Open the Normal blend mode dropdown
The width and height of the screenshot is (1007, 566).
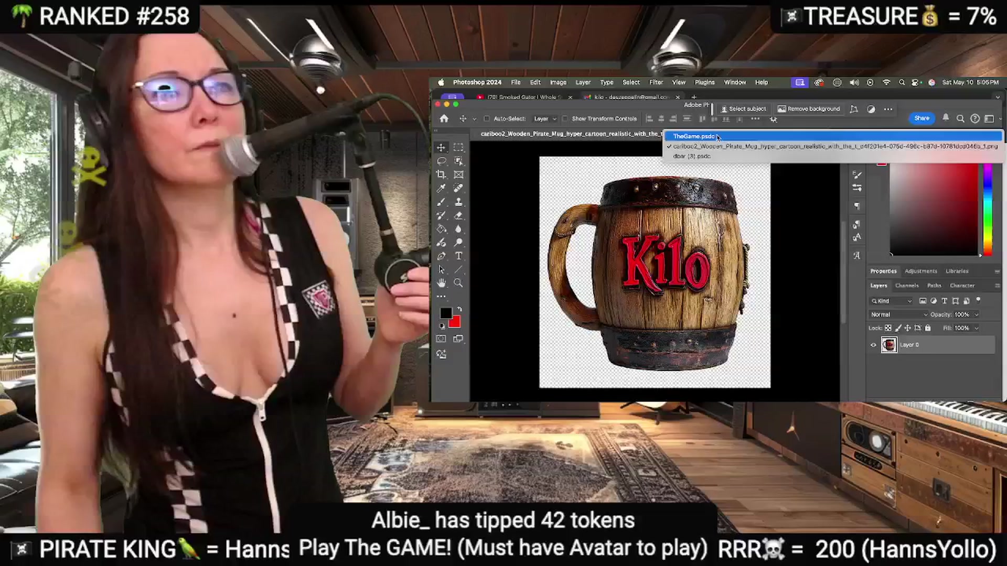tap(899, 314)
